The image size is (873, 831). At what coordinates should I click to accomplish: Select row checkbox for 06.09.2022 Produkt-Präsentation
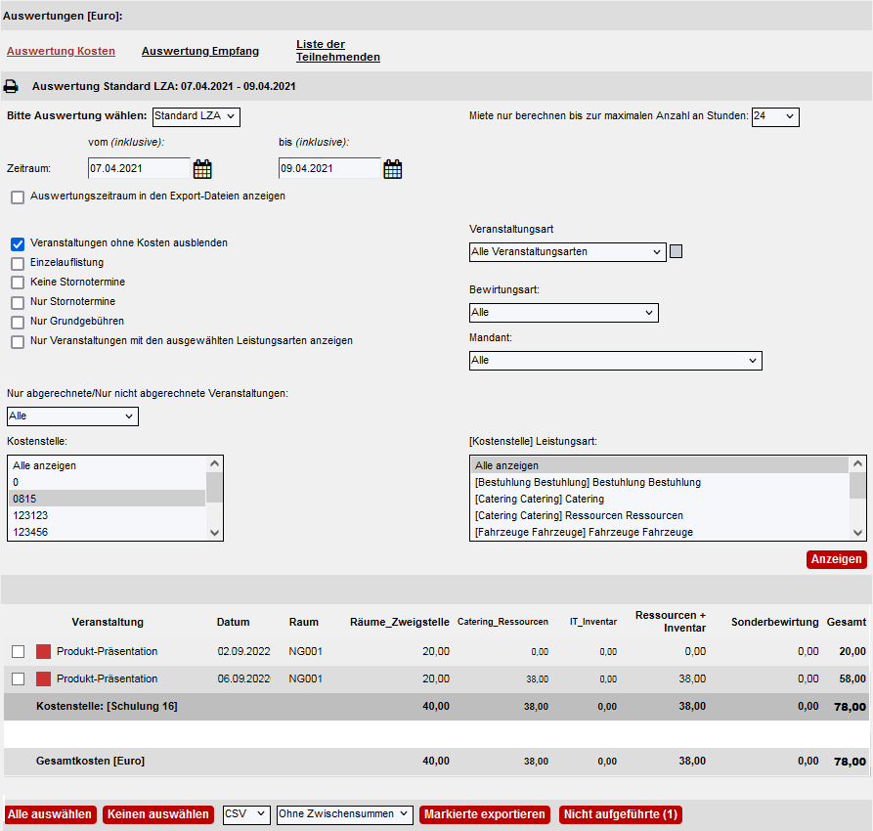[x=18, y=678]
